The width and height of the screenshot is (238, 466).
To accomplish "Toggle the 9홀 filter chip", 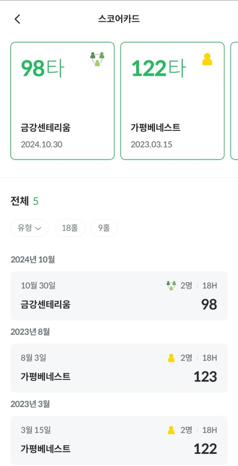I will point(104,228).
